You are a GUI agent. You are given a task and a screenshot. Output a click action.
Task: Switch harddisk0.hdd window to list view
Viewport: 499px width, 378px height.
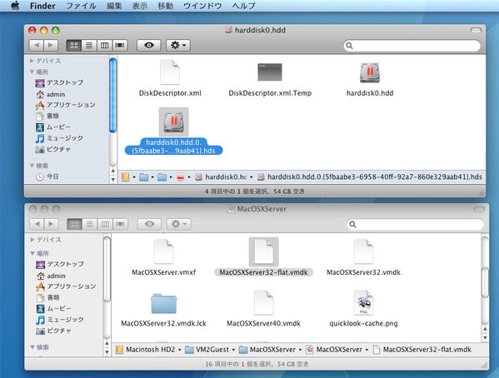[89, 45]
